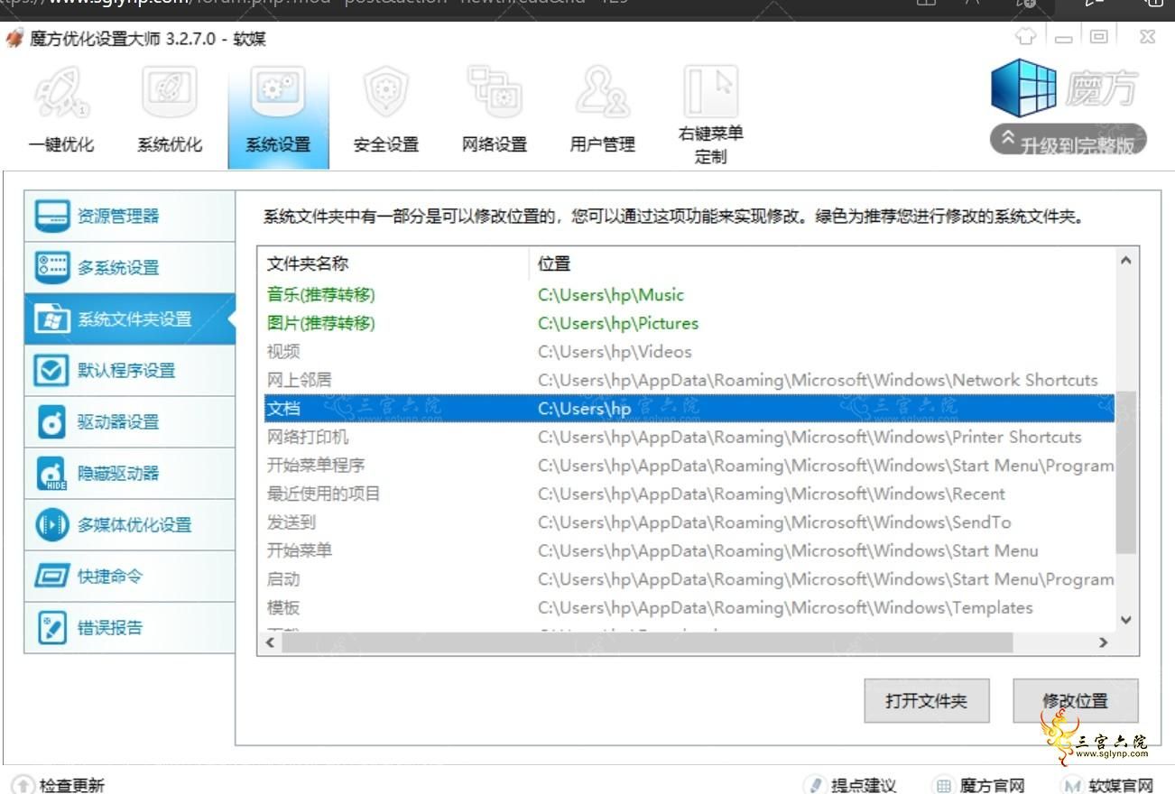Open the 检查更新 link
This screenshot has height=794, width=1175.
pos(72,785)
